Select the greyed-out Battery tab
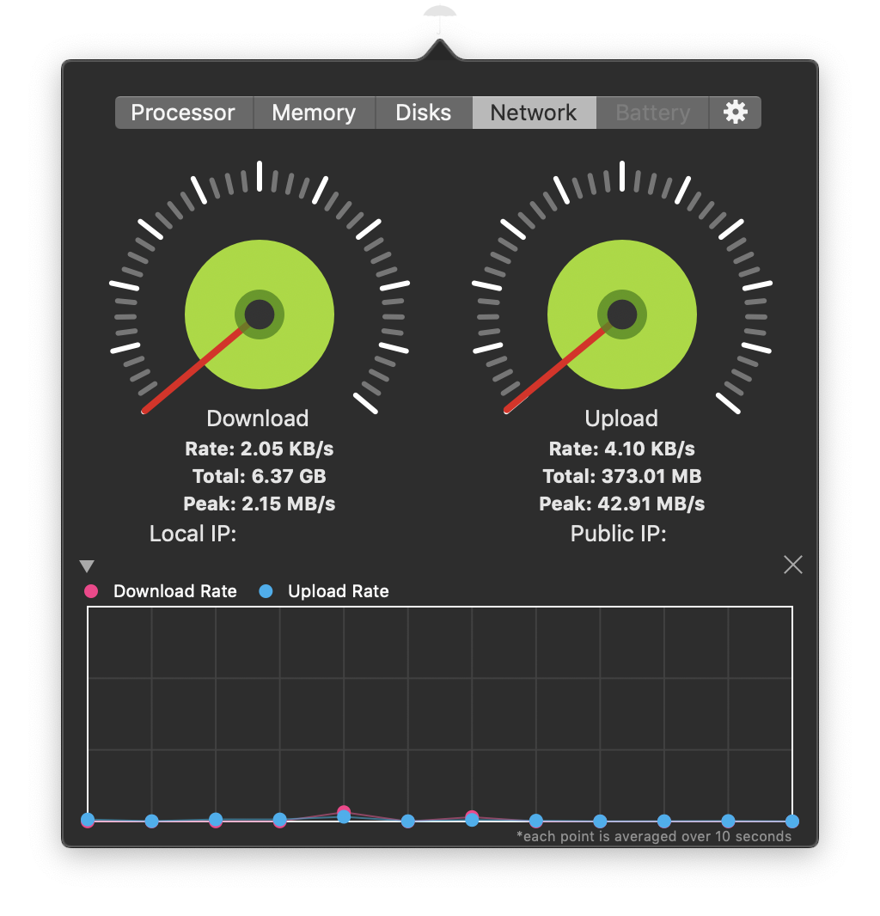880x916 pixels. (653, 113)
